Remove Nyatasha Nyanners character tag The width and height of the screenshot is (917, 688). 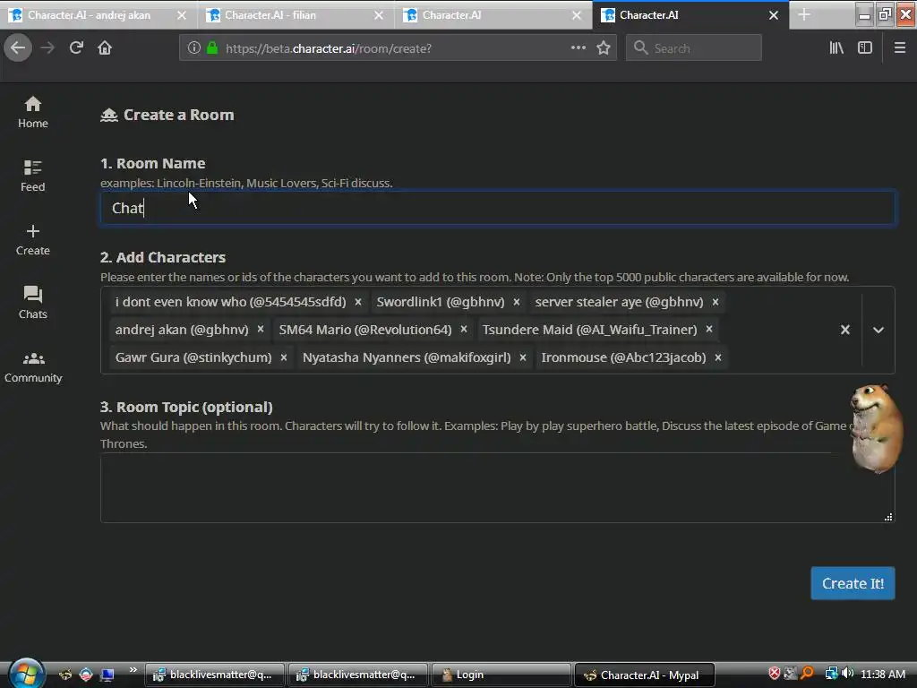(523, 357)
